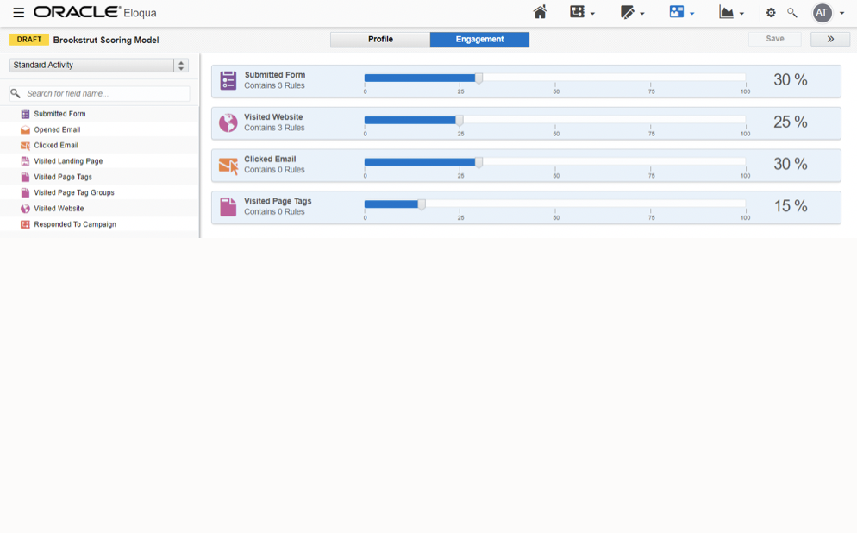Select Visited Website globe icon in sidebar
857x533 pixels.
coord(25,208)
